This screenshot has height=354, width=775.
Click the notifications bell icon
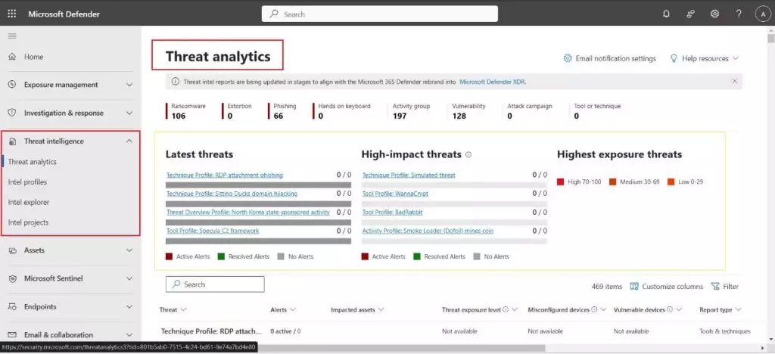(x=666, y=14)
